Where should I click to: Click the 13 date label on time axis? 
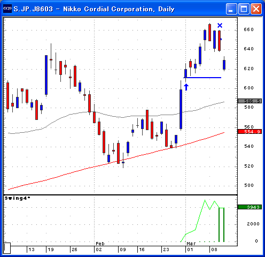(32, 250)
